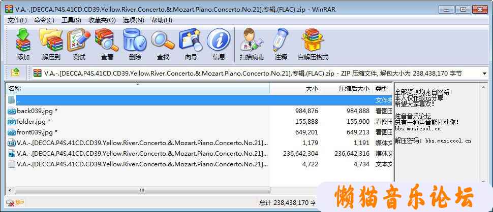Click the 解压密码 password line

[433, 141]
